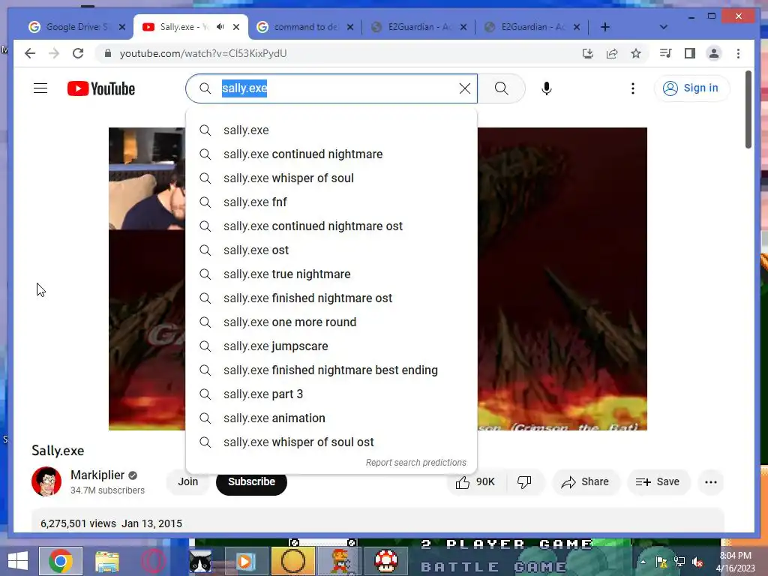
Task: Reload the page
Action: tap(78, 53)
